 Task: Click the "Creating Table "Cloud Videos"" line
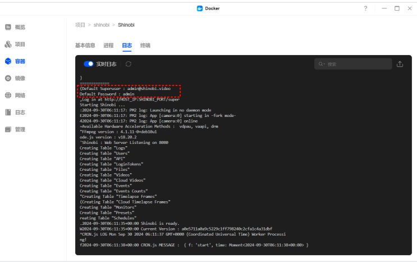(x=112, y=180)
